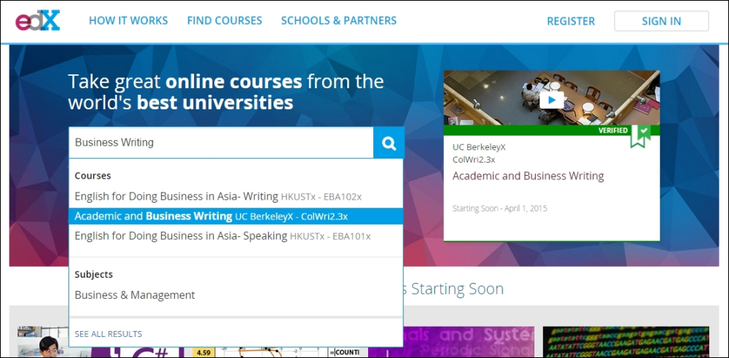The height and width of the screenshot is (358, 729).
Task: Focus the Business Writing search field
Action: tap(221, 143)
